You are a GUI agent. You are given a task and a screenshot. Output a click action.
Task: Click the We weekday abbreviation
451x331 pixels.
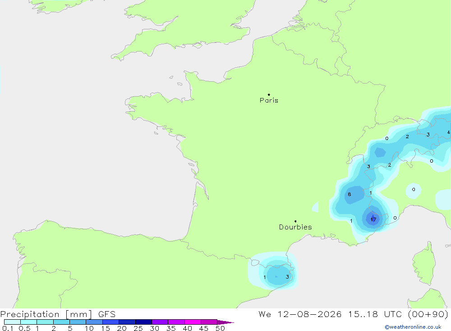(x=265, y=314)
